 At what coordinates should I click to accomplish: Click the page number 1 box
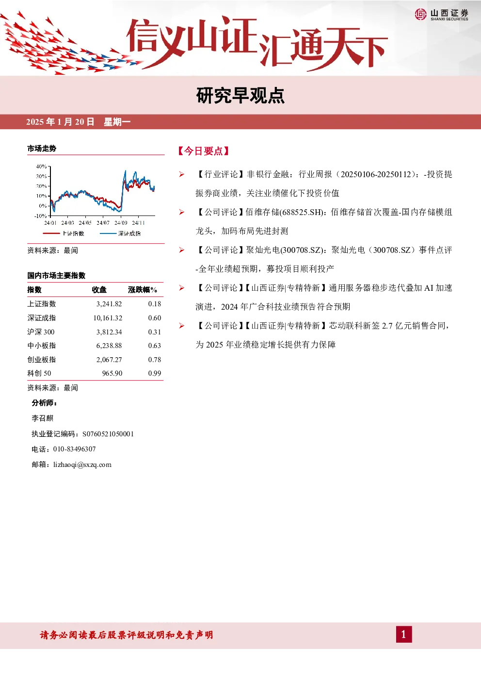(403, 634)
